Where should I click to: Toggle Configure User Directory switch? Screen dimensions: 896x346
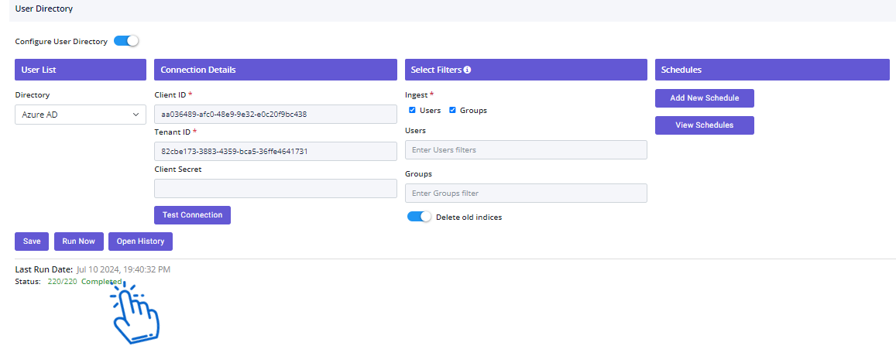pos(126,41)
